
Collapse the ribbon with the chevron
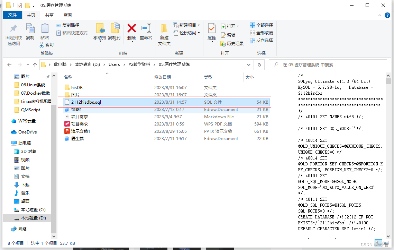click(380, 15)
